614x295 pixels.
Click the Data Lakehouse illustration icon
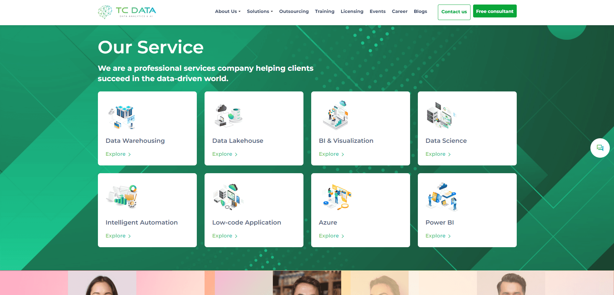(x=228, y=116)
